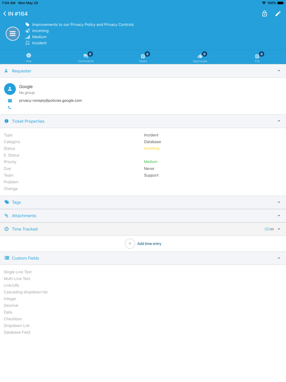Tap the tag icon beside ticket subject

(x=27, y=24)
